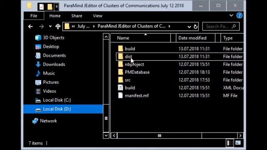The width and height of the screenshot is (267, 150).
Task: Click the Network icon in sidebar
Action: pyautogui.click(x=35, y=121)
